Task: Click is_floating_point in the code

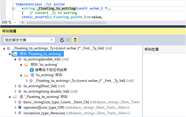Action: pos(64,17)
